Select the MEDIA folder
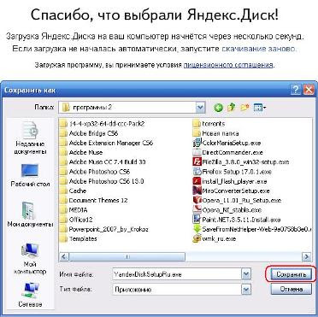 [x=74, y=210]
